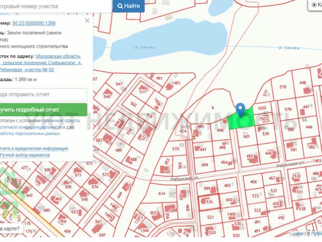Select parcel 456 on the map

tap(254, 181)
